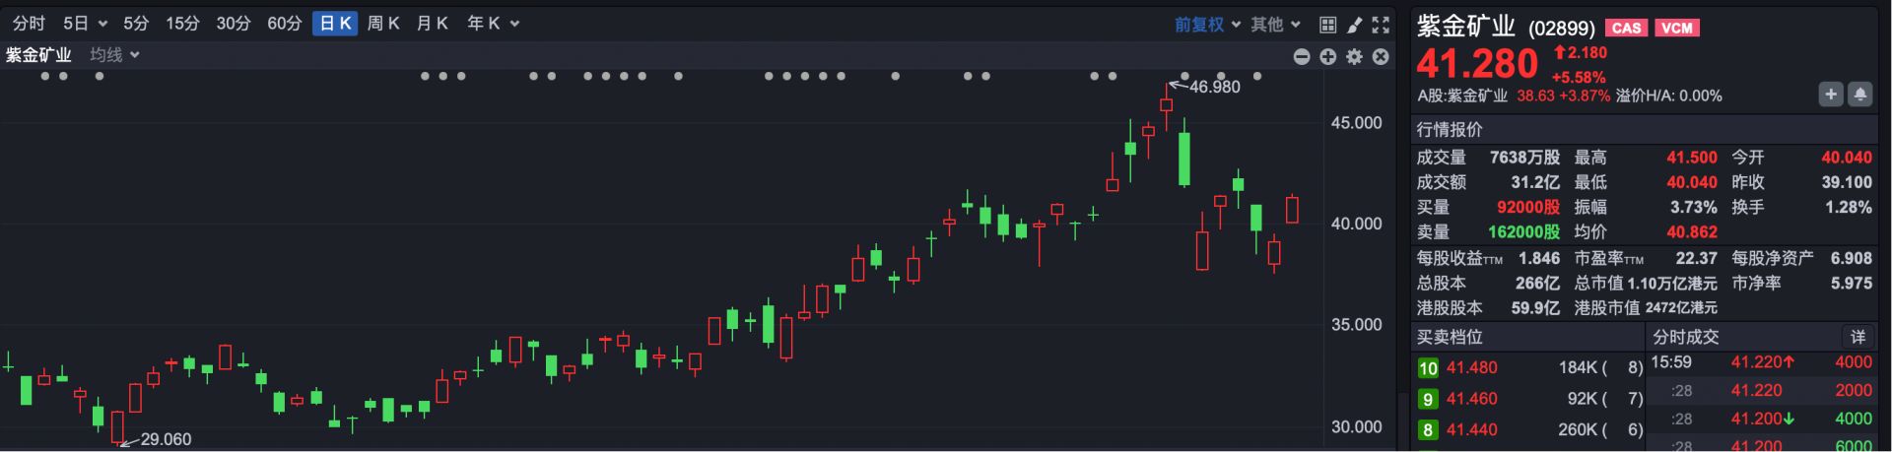Close the chart indicator bar with X icon
Image resolution: width=1892 pixels, height=452 pixels.
pos(1381,57)
